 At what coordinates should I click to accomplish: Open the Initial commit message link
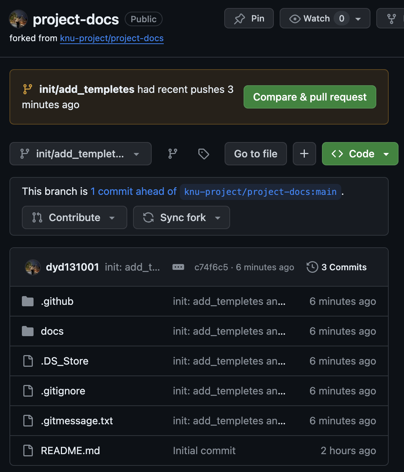click(x=204, y=451)
